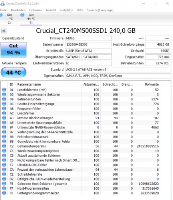Click status icon for Gemeldete nicht korrigierbare Fehler
The image size is (173, 200).
pyautogui.click(x=4, y=141)
